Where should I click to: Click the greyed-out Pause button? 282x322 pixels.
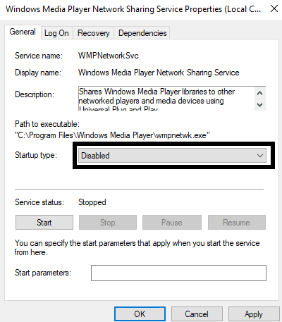(x=172, y=223)
